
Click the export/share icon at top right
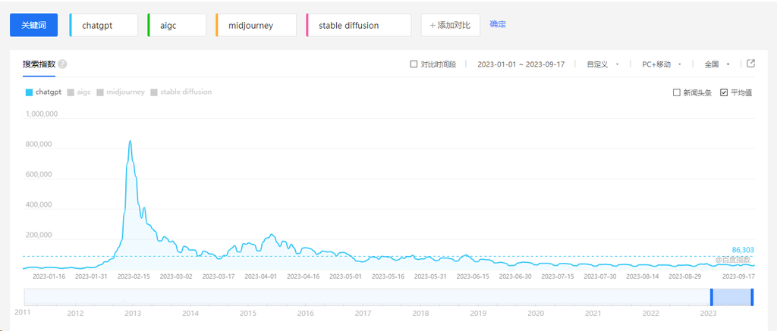click(750, 64)
